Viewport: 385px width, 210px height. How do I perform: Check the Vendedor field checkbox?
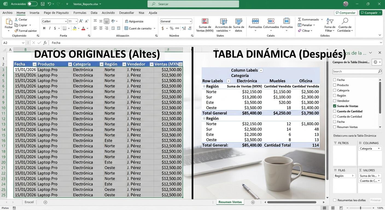pos(335,101)
